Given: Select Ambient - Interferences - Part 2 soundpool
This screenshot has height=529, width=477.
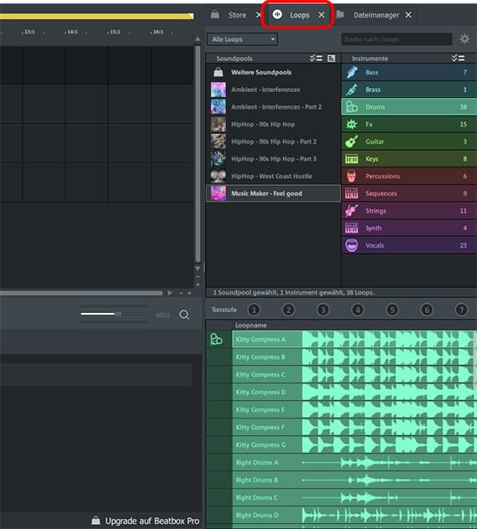Looking at the screenshot, I should pos(273,107).
